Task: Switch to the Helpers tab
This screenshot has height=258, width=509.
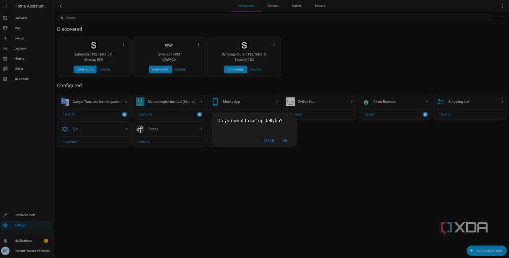Action: (320, 6)
